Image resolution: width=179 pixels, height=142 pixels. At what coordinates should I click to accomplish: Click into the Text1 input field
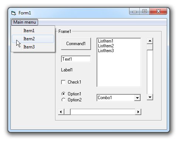point(76,59)
